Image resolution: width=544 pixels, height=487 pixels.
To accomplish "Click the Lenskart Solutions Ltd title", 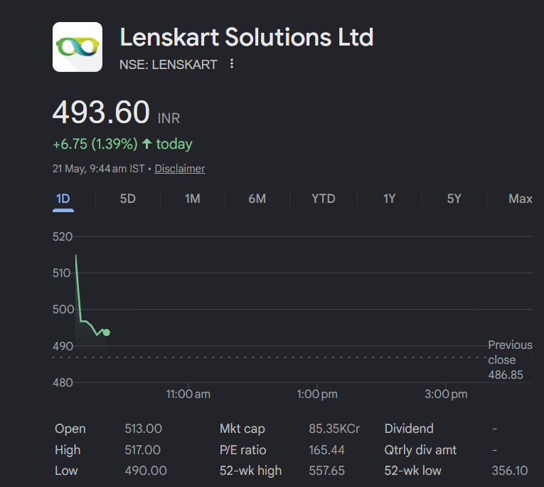I will pos(247,37).
